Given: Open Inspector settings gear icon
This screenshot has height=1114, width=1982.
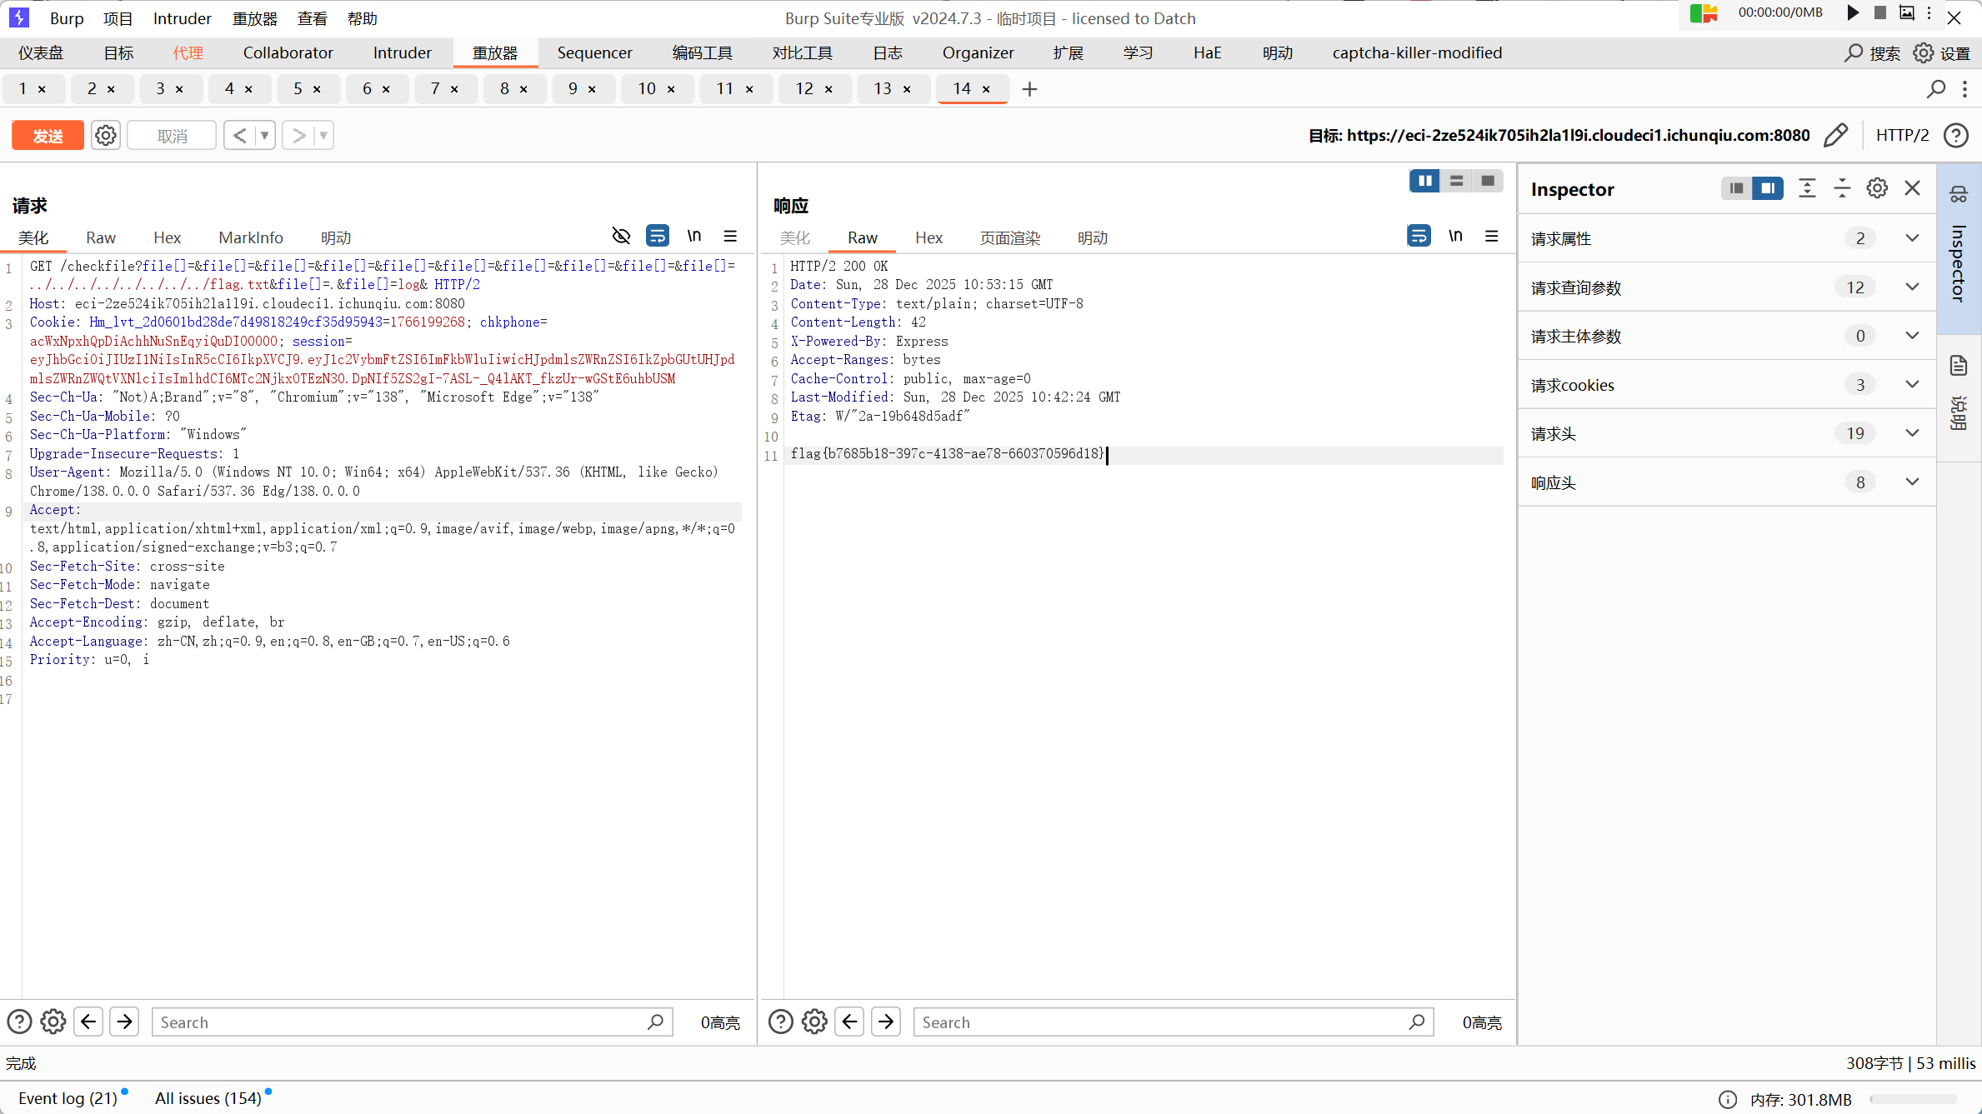Looking at the screenshot, I should coord(1877,189).
